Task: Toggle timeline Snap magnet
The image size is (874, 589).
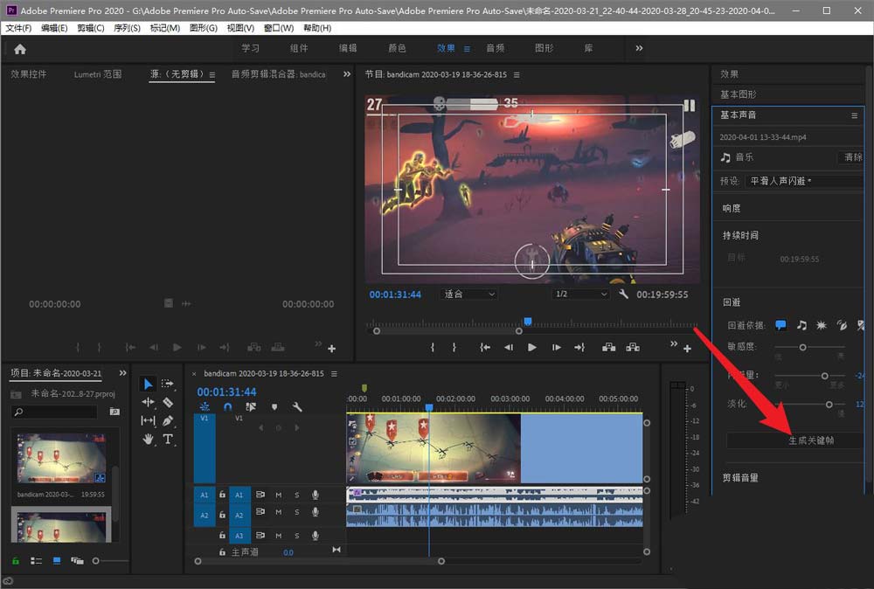Action: click(x=227, y=406)
